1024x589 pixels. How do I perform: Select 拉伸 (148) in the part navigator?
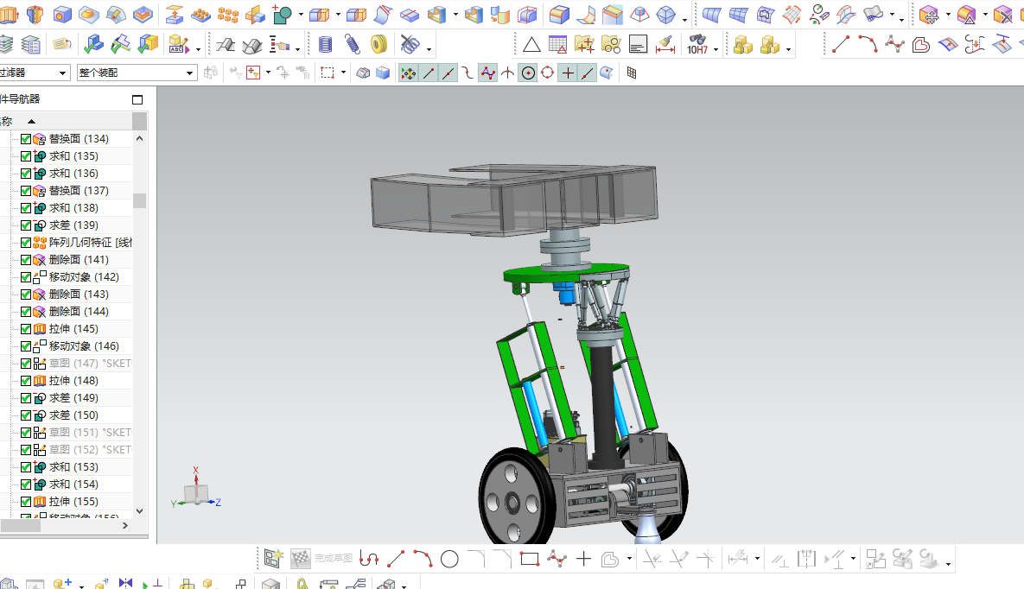click(x=73, y=381)
